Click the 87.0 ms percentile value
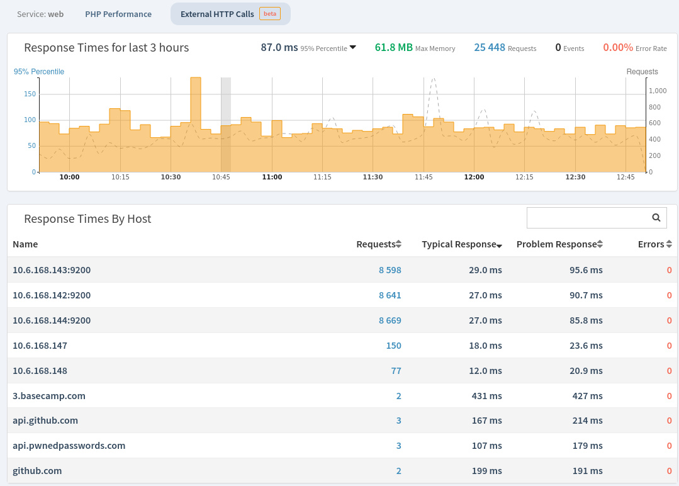 click(x=279, y=48)
